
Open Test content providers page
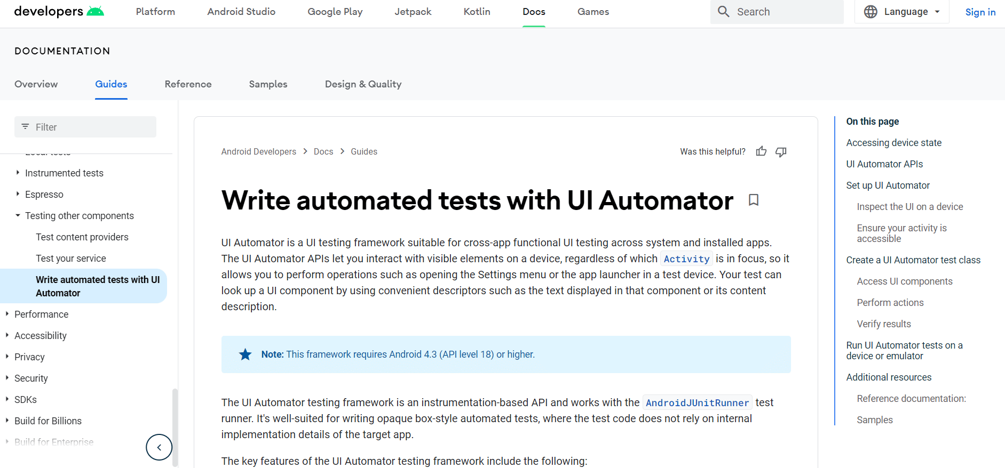point(82,237)
